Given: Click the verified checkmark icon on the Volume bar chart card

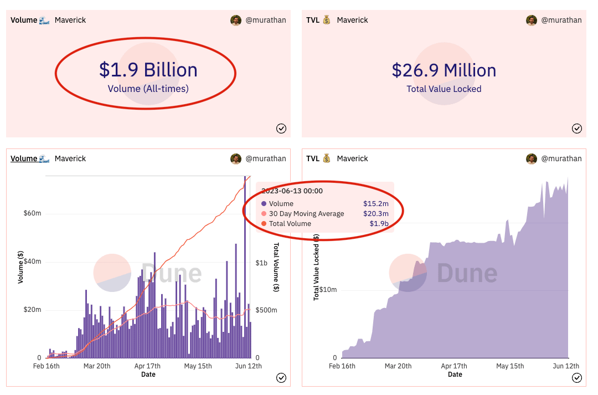Looking at the screenshot, I should [281, 378].
